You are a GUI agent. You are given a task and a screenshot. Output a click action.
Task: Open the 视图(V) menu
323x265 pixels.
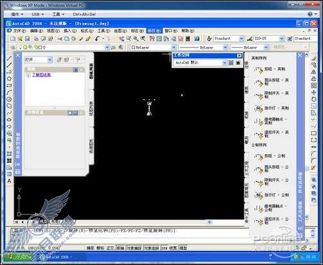pyautogui.click(x=53, y=31)
